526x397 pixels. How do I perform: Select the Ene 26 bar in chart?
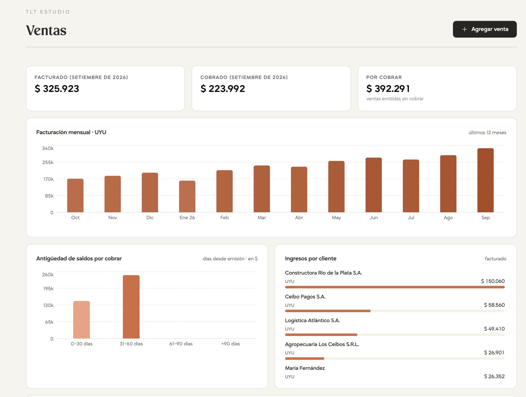[187, 196]
